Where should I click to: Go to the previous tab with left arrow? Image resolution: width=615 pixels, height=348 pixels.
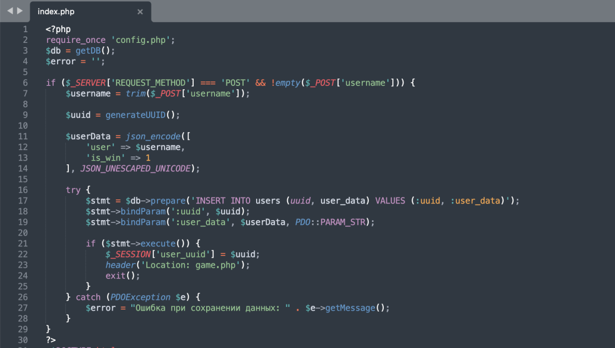10,11
